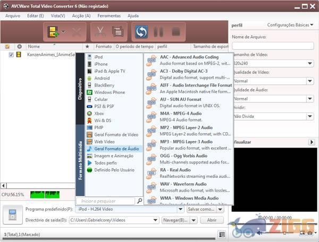The width and height of the screenshot is (319, 242).
Task: Click the effects filmstrip toolbar icon
Action: click(x=117, y=32)
